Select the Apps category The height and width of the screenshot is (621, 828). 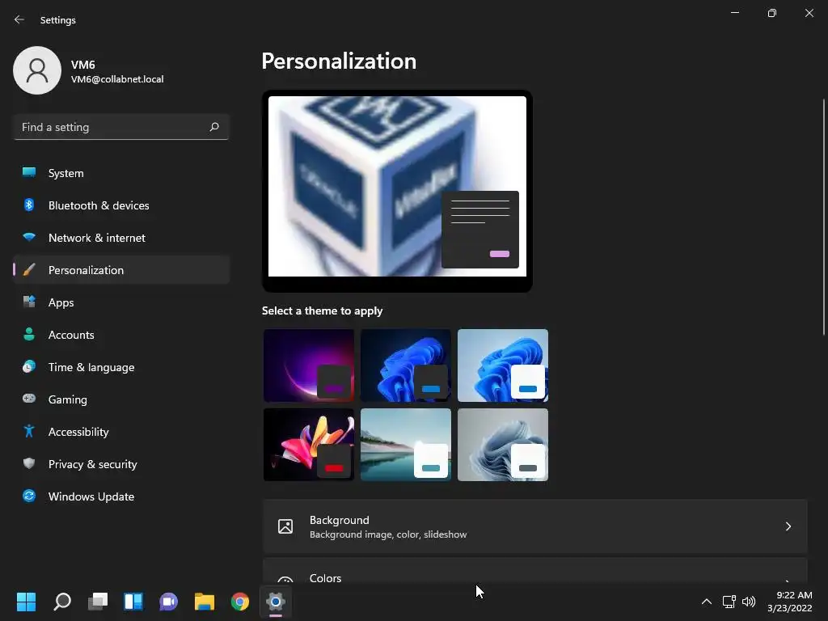point(121,302)
